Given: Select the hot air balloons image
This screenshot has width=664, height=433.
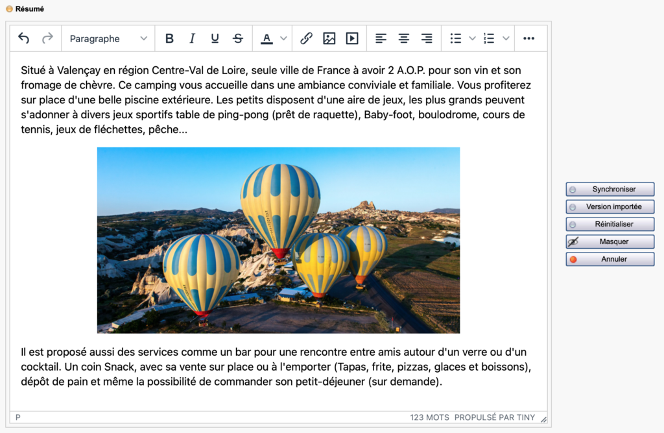Looking at the screenshot, I should point(278,240).
